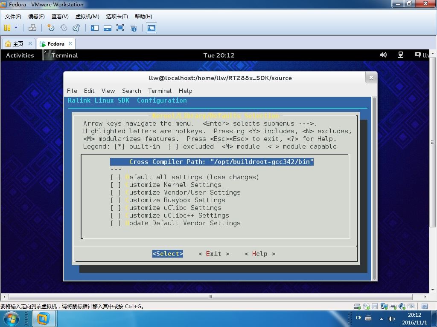
Task: Click the revert to snapshot icon
Action: coord(64,28)
